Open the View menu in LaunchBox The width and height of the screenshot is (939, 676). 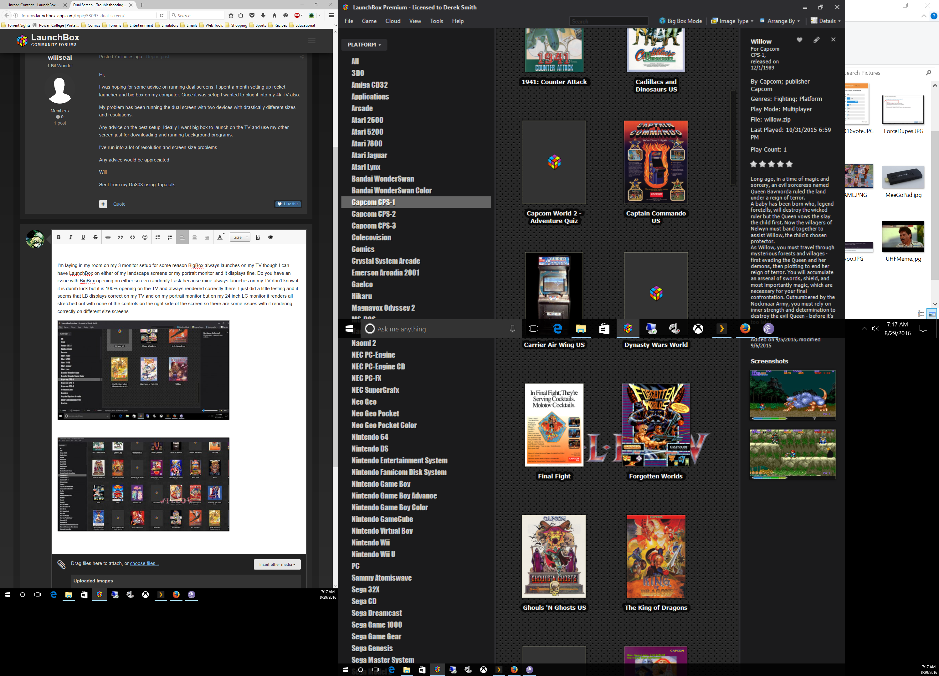point(415,21)
